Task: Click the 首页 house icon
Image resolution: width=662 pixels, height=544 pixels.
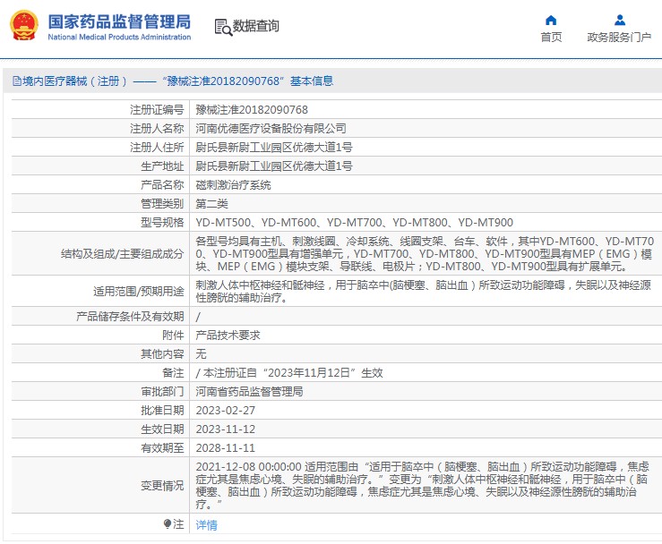Action: pyautogui.click(x=551, y=20)
